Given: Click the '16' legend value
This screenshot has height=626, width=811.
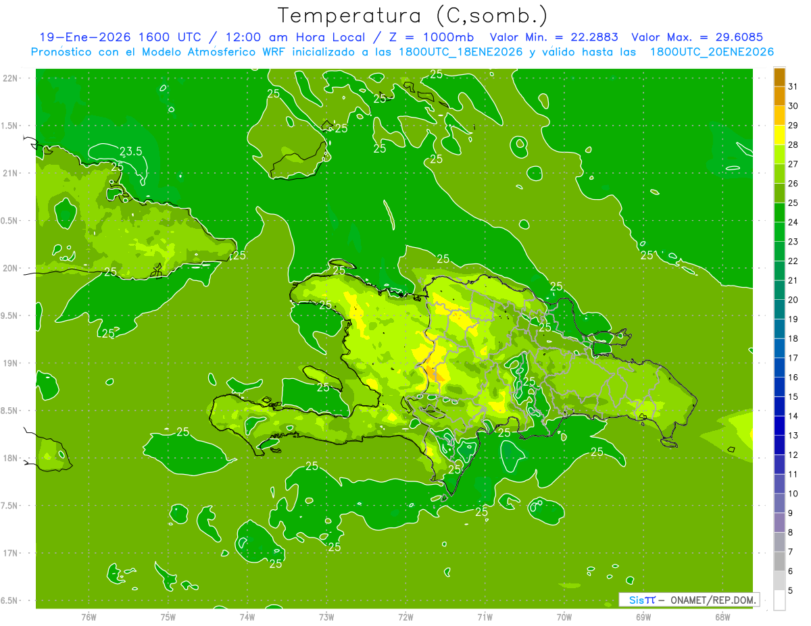Looking at the screenshot, I should point(793,377).
